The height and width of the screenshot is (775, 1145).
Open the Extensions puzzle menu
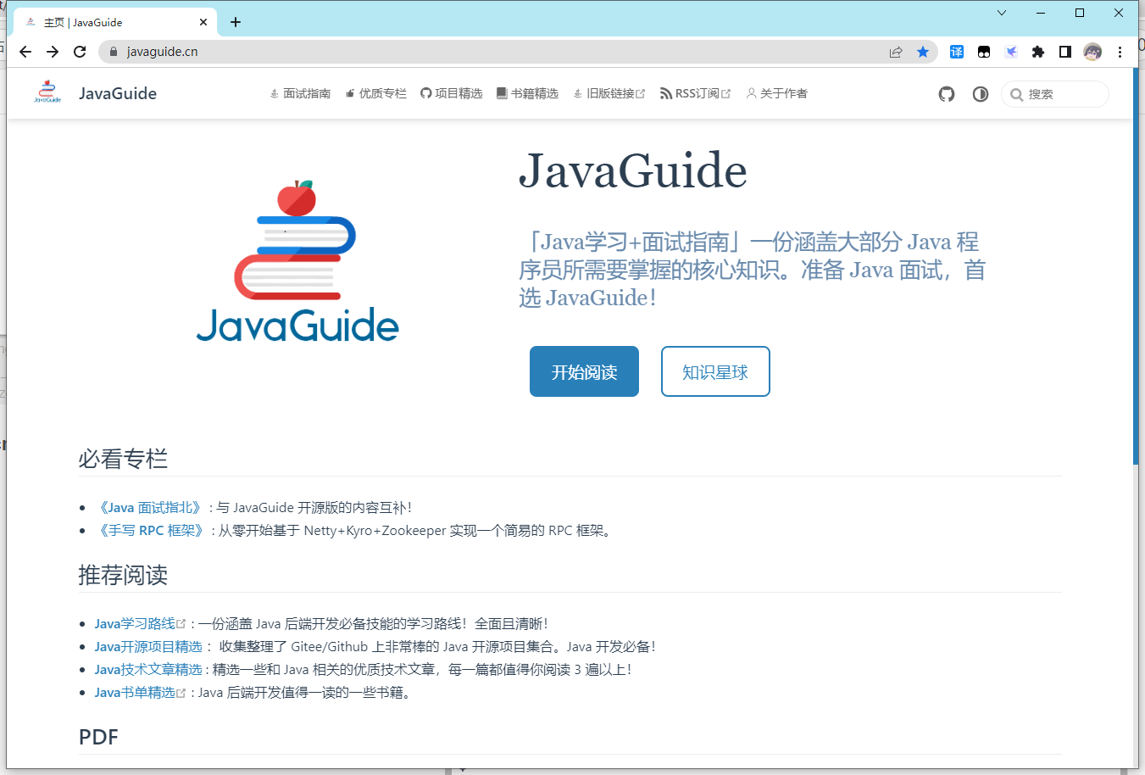click(x=1038, y=52)
